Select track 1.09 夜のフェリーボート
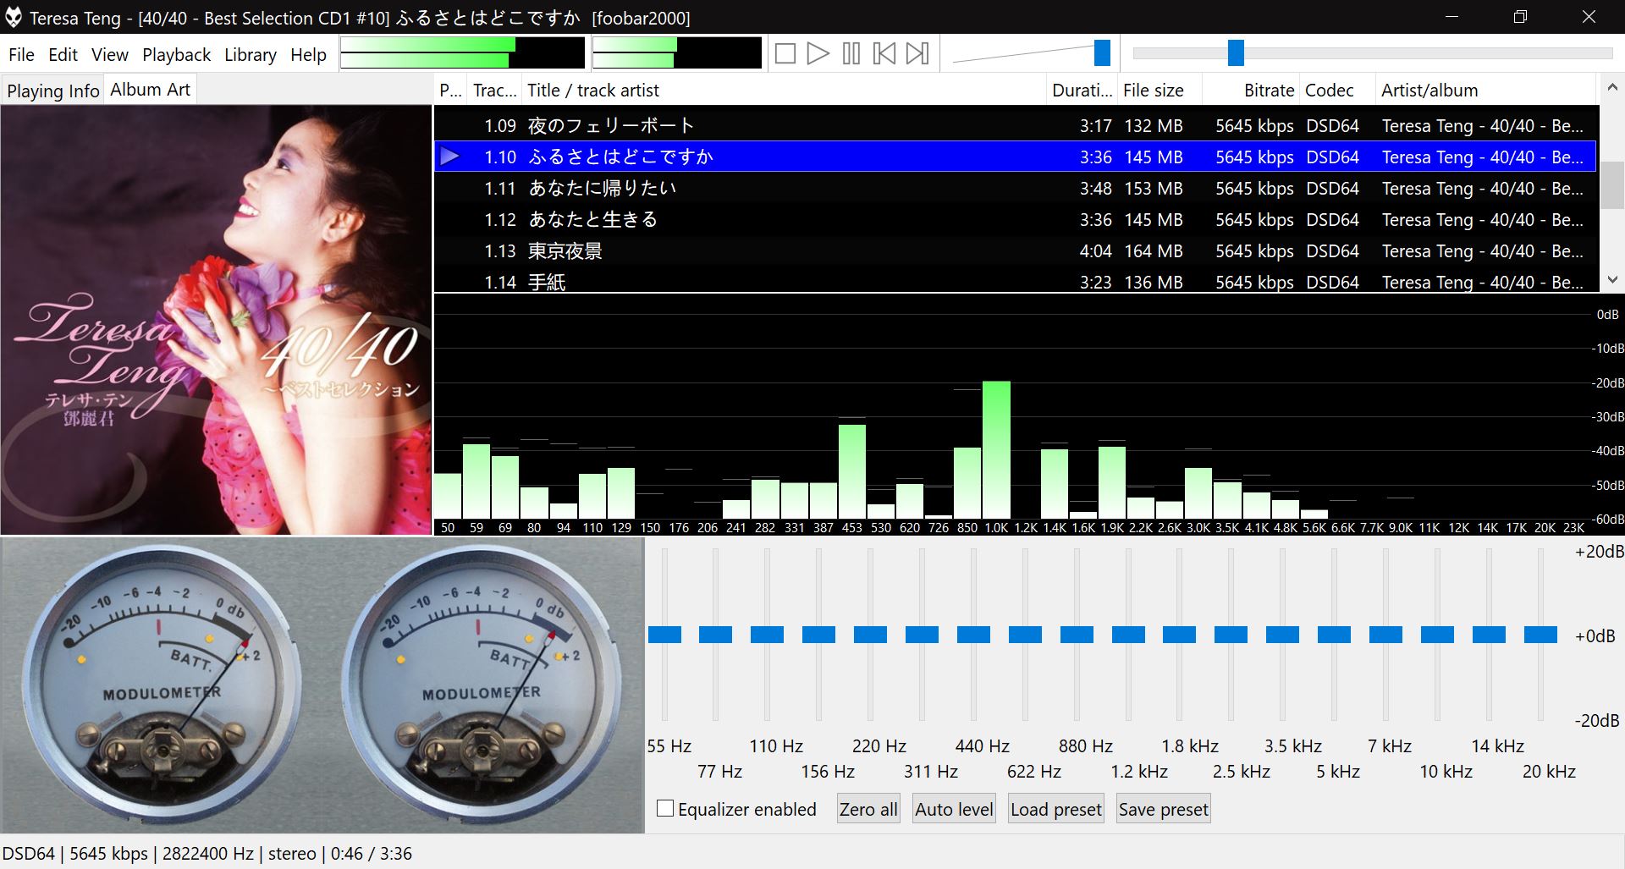Viewport: 1625px width, 869px height. coord(1015,125)
